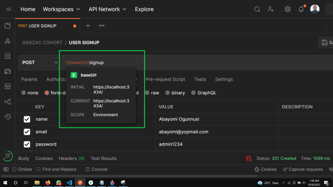Open the settings gear icon

pos(287,9)
